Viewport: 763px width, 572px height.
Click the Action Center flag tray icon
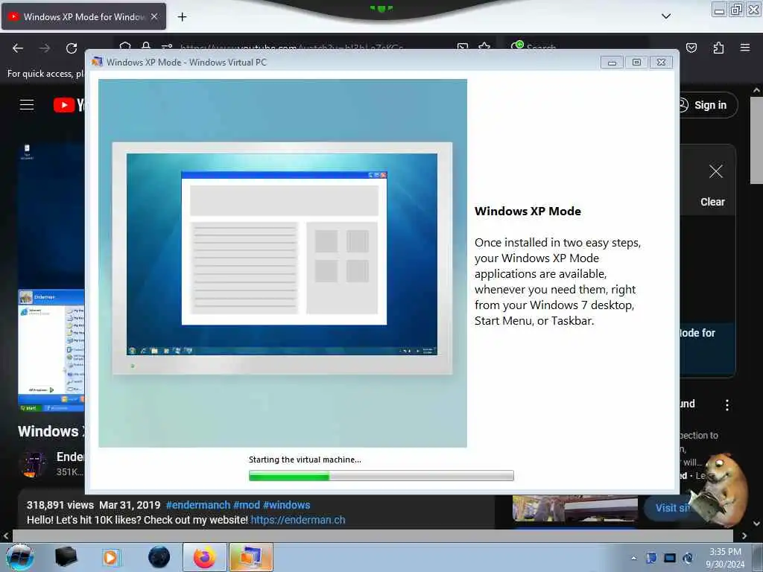click(651, 558)
